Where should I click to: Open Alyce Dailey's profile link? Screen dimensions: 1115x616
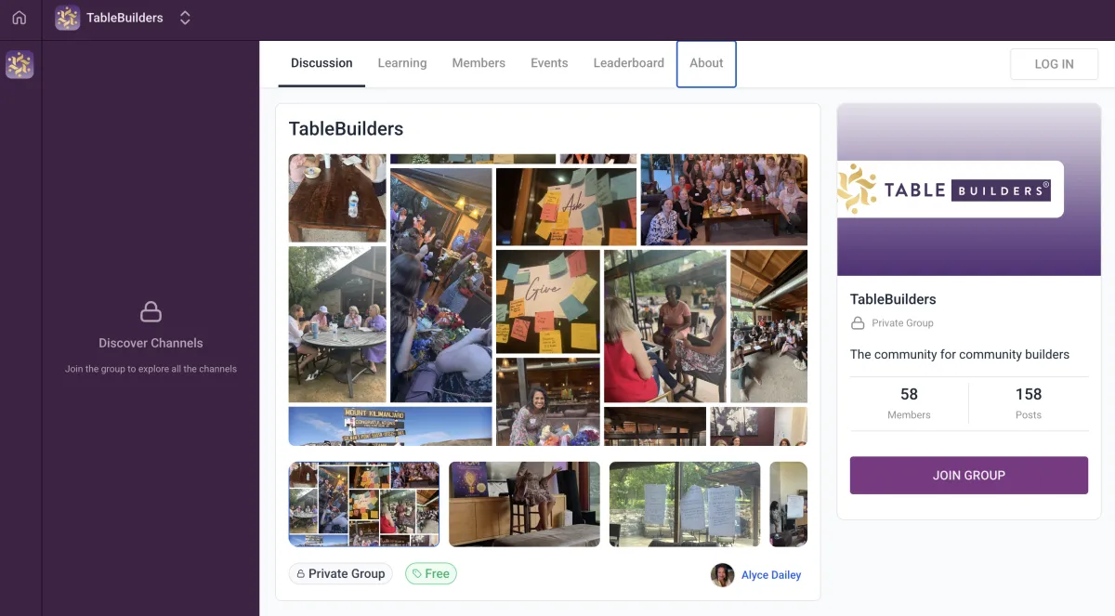(771, 575)
